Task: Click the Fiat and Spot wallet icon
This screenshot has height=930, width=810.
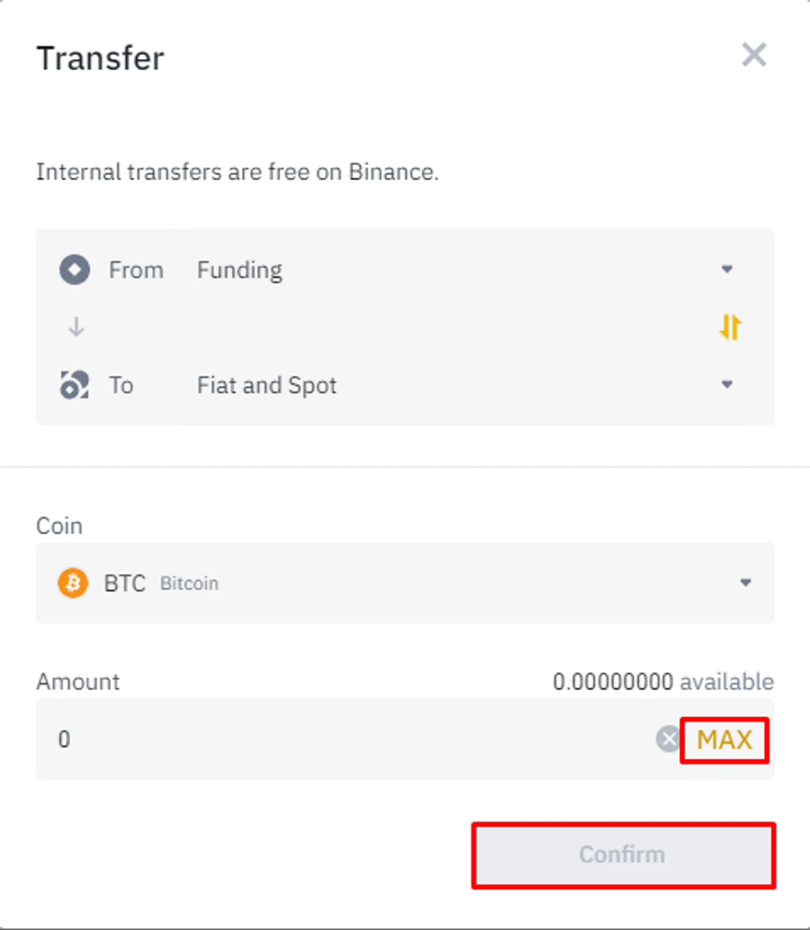Action: click(75, 385)
